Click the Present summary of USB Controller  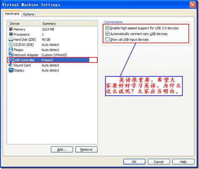click(47, 60)
